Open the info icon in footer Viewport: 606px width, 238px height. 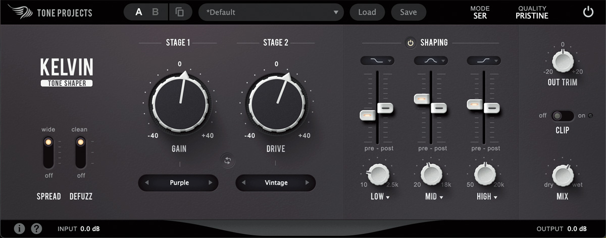coord(19,228)
